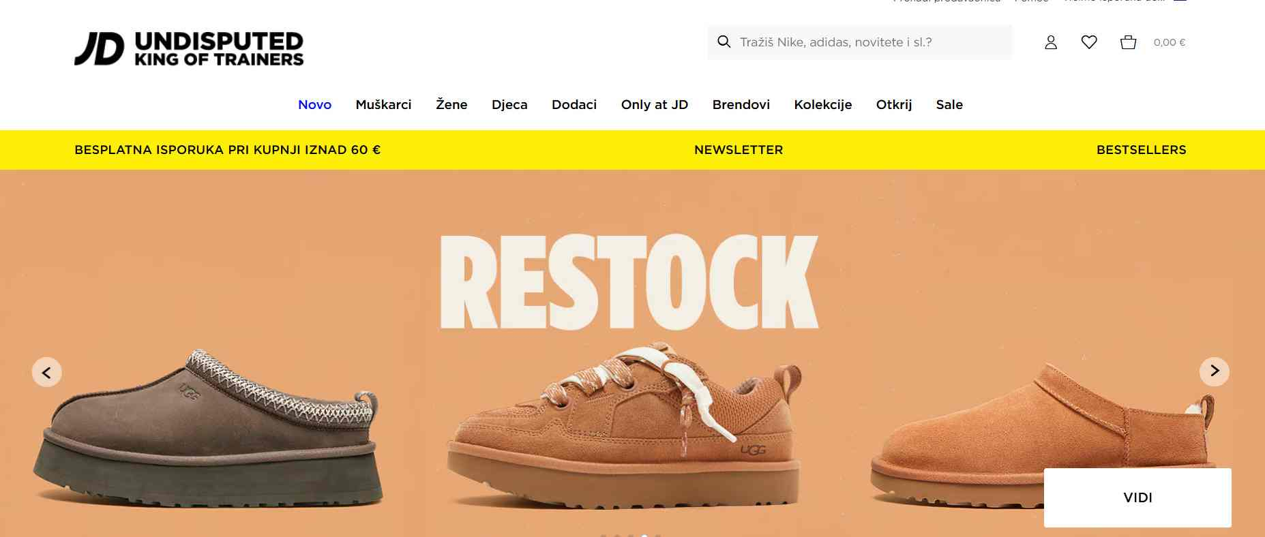Go to previous slide with left arrow
This screenshot has height=537, width=1265.
46,372
